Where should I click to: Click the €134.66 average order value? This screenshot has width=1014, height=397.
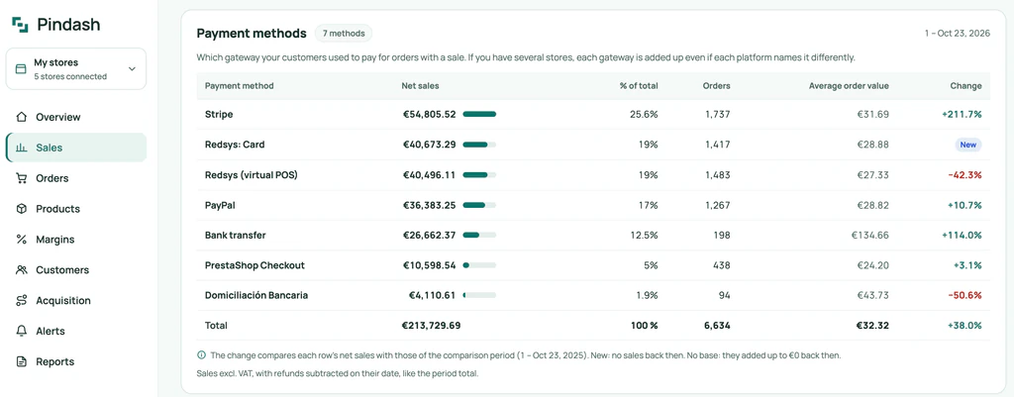pyautogui.click(x=869, y=236)
